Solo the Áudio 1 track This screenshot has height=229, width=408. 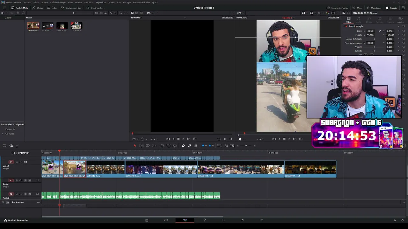(x=25, y=180)
